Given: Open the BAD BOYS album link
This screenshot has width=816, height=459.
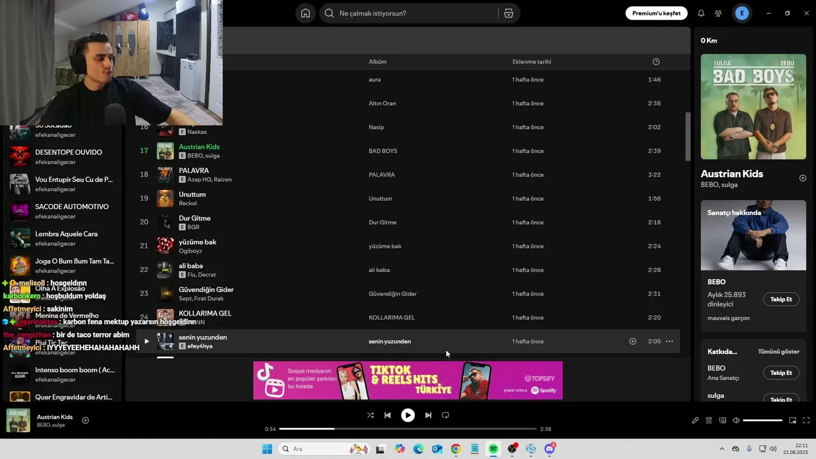Looking at the screenshot, I should [x=382, y=151].
